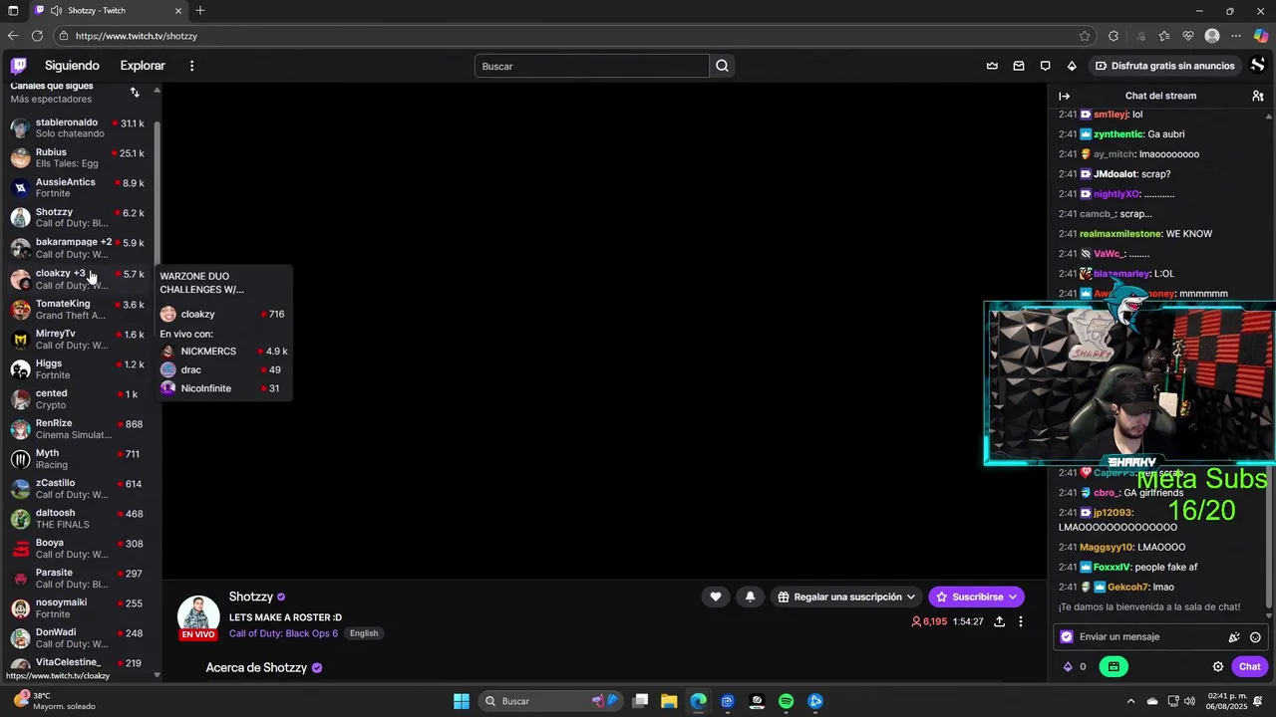Image resolution: width=1276 pixels, height=717 pixels.
Task: Go to the Siguiendo tab
Action: click(72, 66)
